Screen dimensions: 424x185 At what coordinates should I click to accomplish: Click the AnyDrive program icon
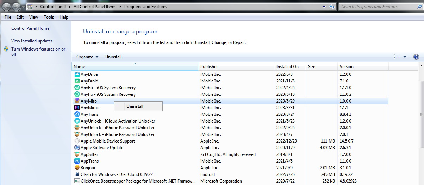77,74
